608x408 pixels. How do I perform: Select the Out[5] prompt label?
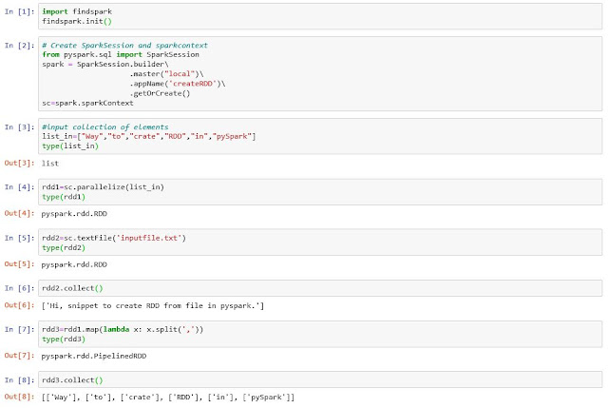[19, 263]
